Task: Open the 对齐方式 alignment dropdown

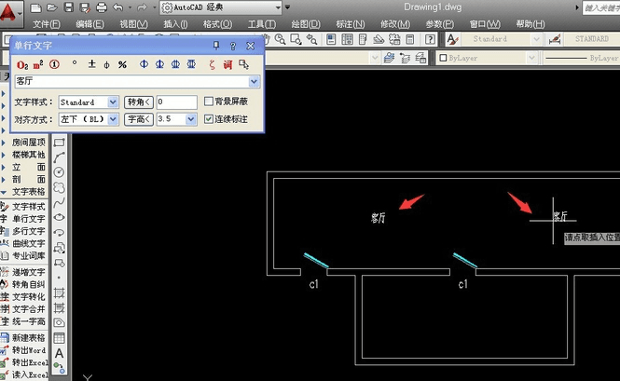Action: click(113, 119)
